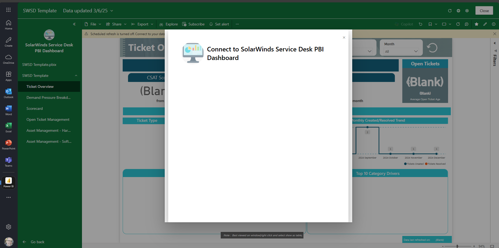
Task: Click the SolarWinds Service Desk PBI Dashboard title
Action: tap(49, 48)
